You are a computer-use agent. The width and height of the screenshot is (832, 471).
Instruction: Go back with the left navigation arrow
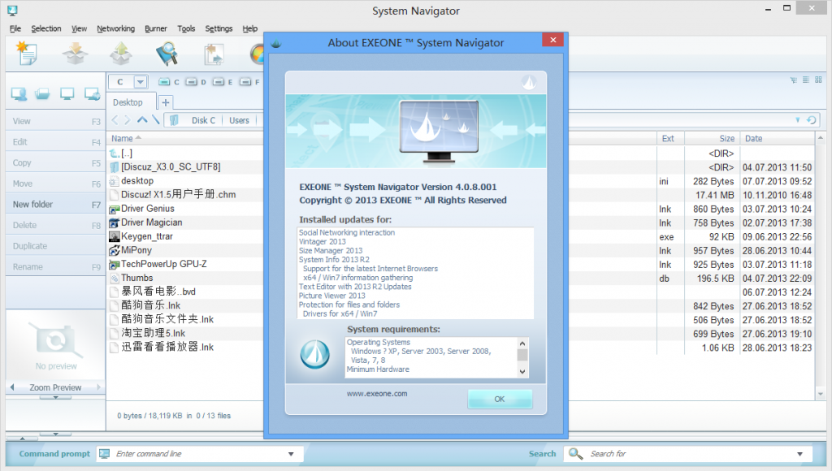coord(115,120)
